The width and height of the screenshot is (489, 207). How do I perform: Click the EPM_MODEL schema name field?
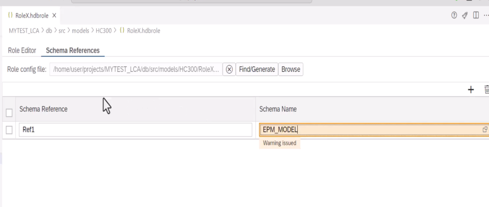368,130
